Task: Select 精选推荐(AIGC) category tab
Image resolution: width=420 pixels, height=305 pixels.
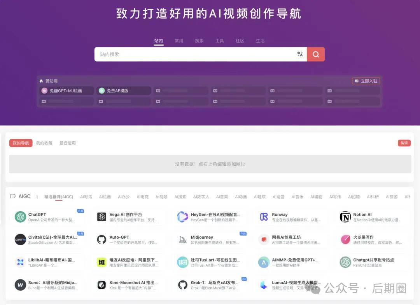Action: 59,197
